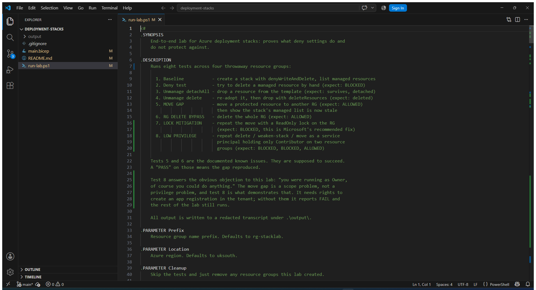Click the main* branch indicator
This screenshot has width=536, height=290.
25,284
